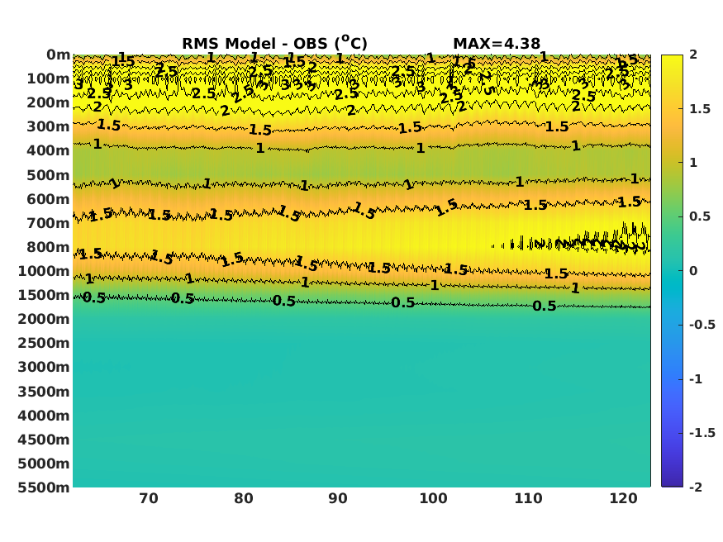Image resolution: width=723 pixels, height=542 pixels.
Task: Click the "400m" depth axis label
Action: coord(49,150)
